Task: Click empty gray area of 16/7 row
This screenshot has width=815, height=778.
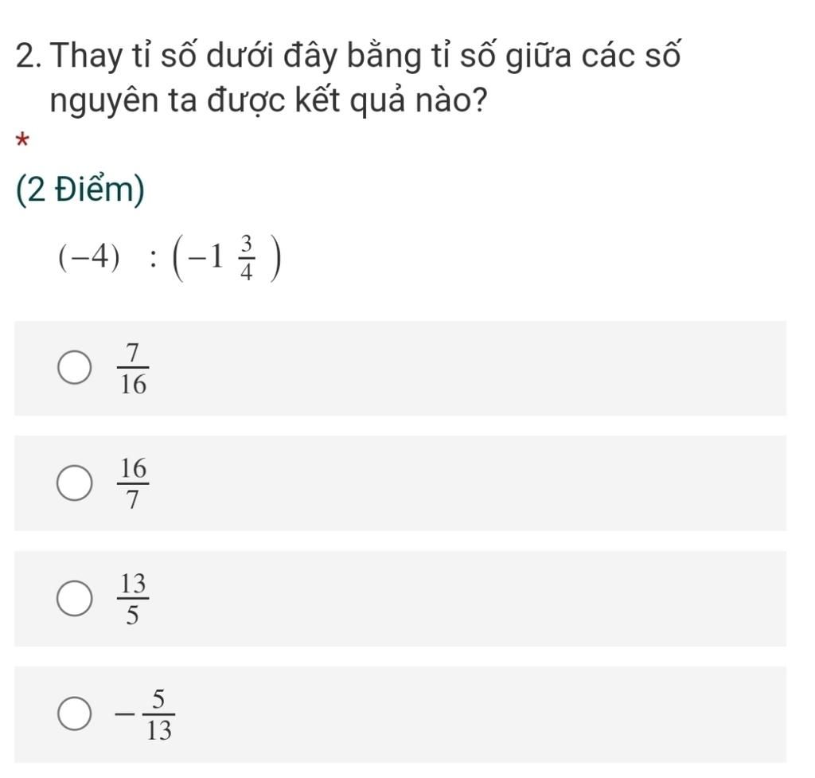Action: [478, 483]
